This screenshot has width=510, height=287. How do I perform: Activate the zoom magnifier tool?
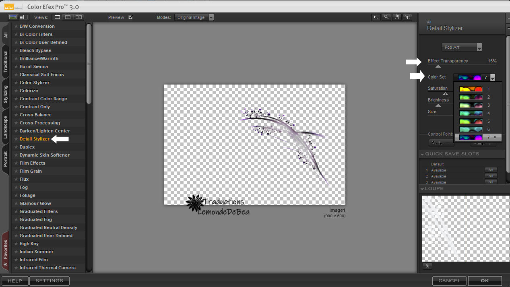click(x=386, y=17)
